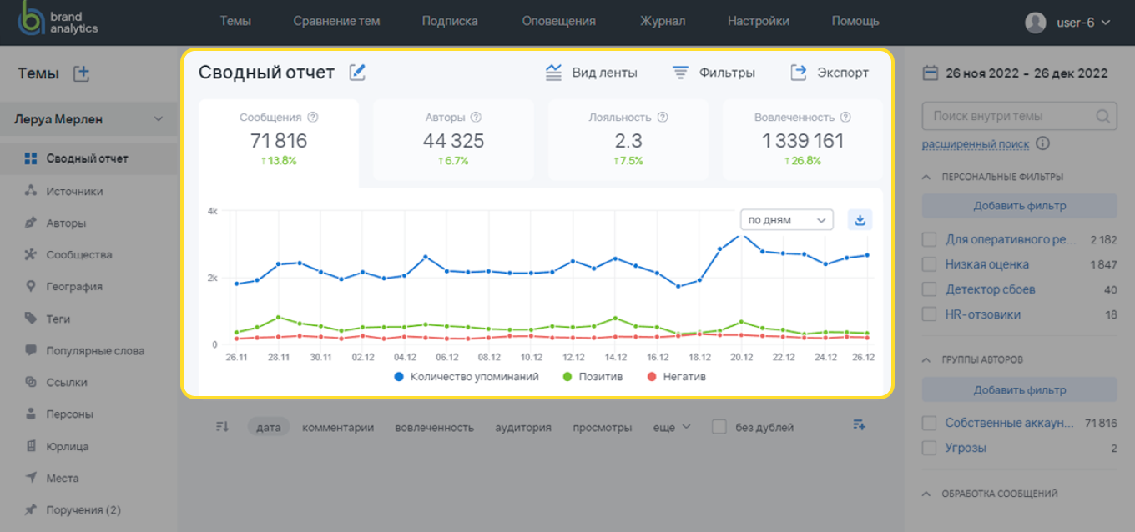Download chart using the blue download icon
The height and width of the screenshot is (532, 1135).
point(860,220)
